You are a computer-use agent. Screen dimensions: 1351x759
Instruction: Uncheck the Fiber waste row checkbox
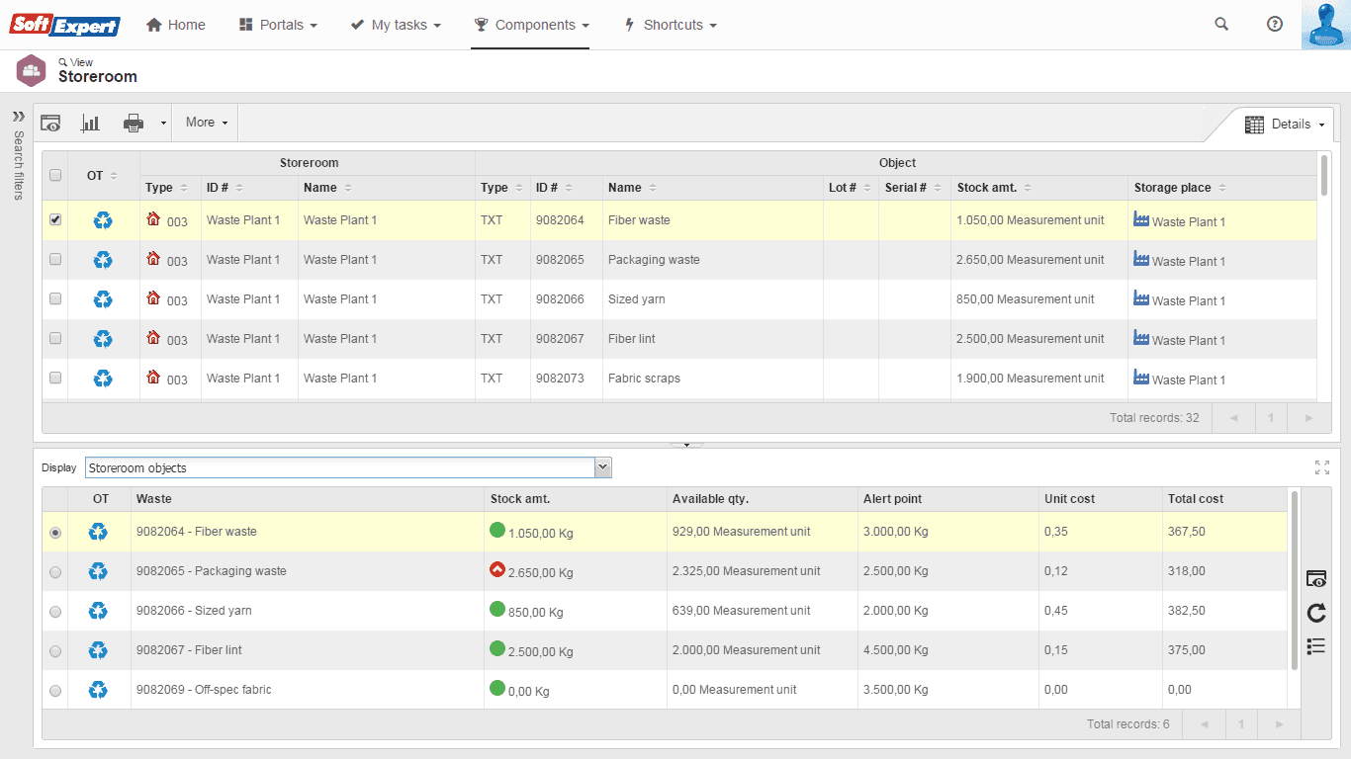point(55,220)
